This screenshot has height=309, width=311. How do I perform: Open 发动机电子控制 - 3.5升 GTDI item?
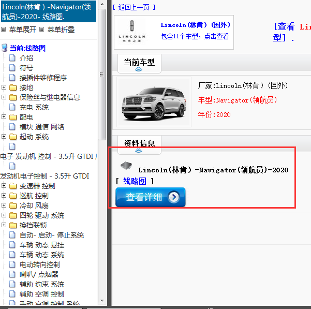click(45, 176)
